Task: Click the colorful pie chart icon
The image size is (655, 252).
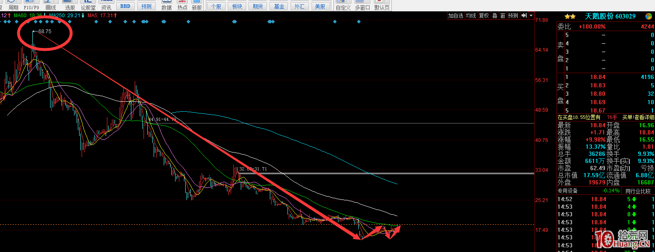Action: [x=649, y=16]
